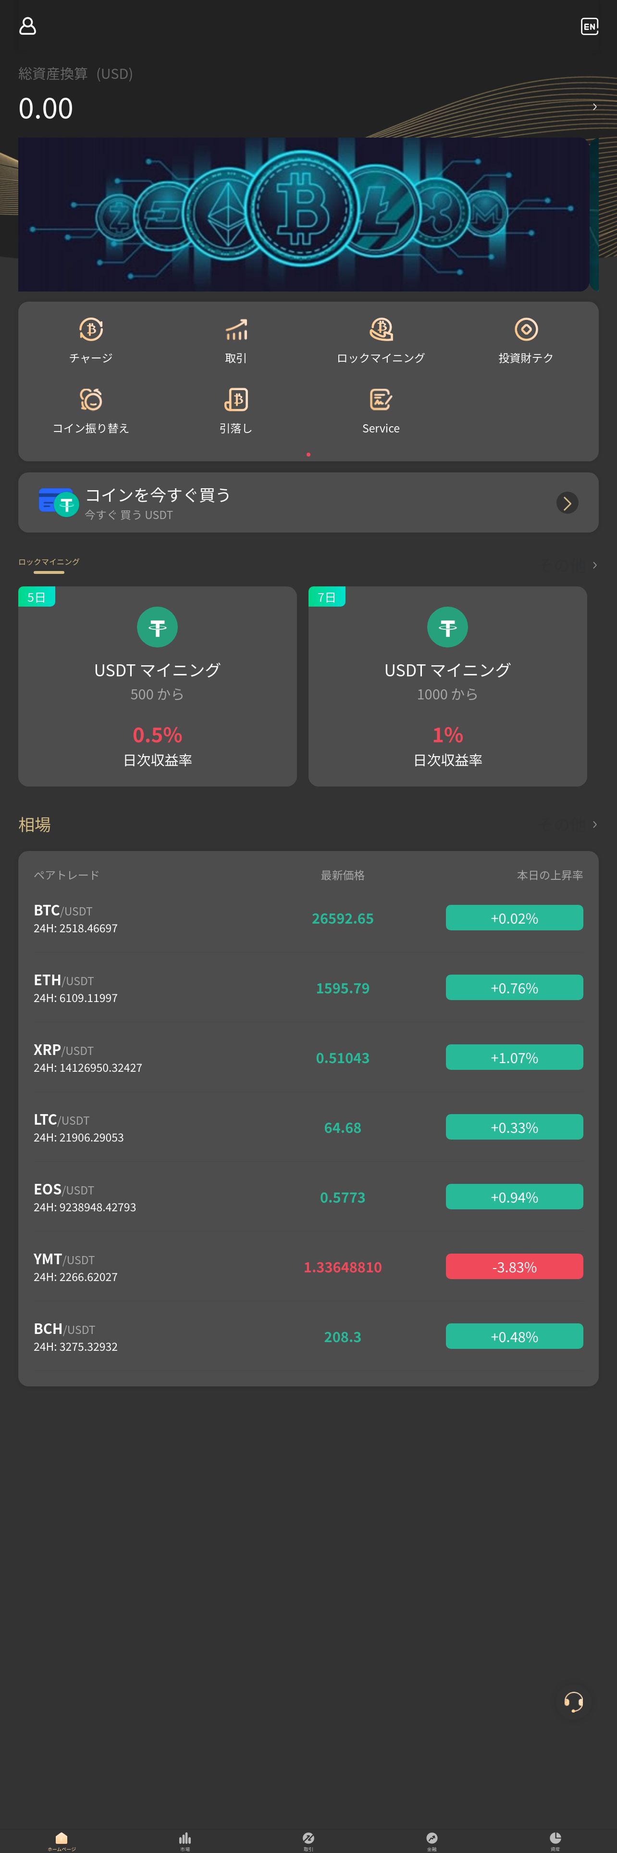Expand the ロックマイニング section arrow
This screenshot has width=617, height=1853.
[x=594, y=565]
